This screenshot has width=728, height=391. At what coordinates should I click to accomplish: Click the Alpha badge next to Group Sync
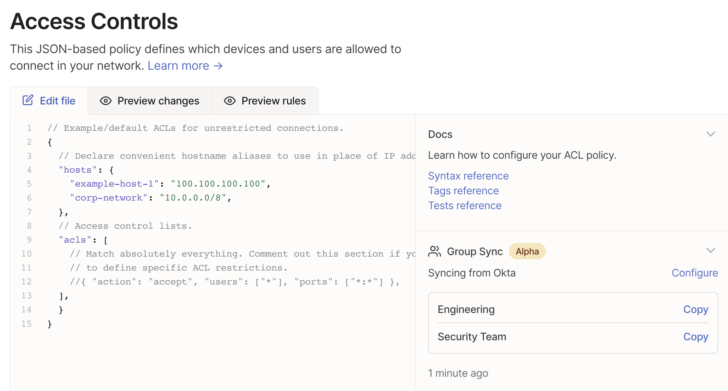coord(527,251)
